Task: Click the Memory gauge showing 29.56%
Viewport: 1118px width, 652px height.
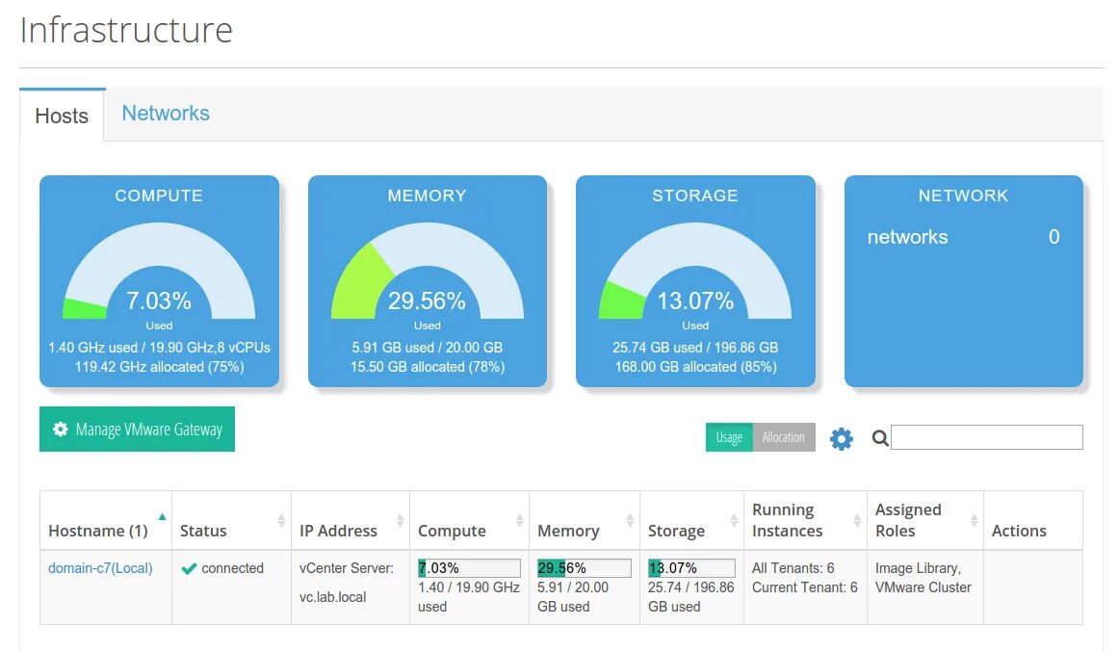Action: click(428, 271)
